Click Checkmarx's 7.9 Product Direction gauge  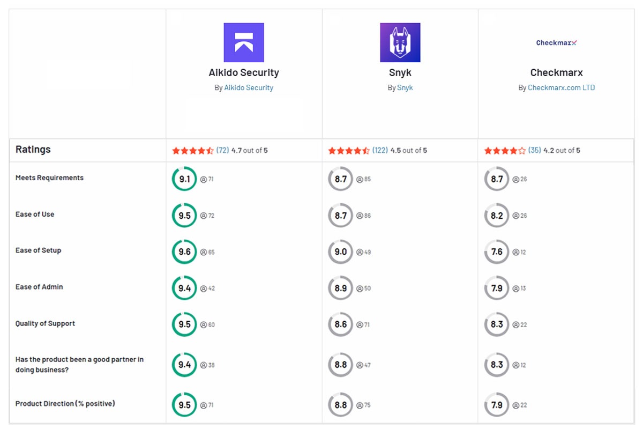pyautogui.click(x=497, y=405)
